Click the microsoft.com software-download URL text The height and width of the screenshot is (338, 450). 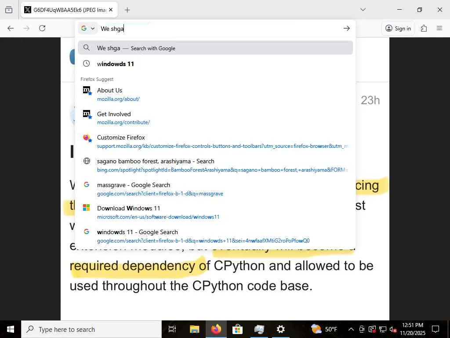pyautogui.click(x=158, y=217)
